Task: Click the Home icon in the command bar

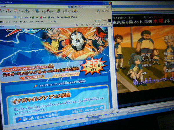Action: 77,25
